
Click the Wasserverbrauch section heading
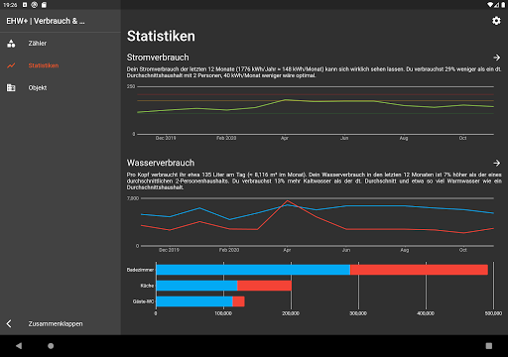click(161, 163)
